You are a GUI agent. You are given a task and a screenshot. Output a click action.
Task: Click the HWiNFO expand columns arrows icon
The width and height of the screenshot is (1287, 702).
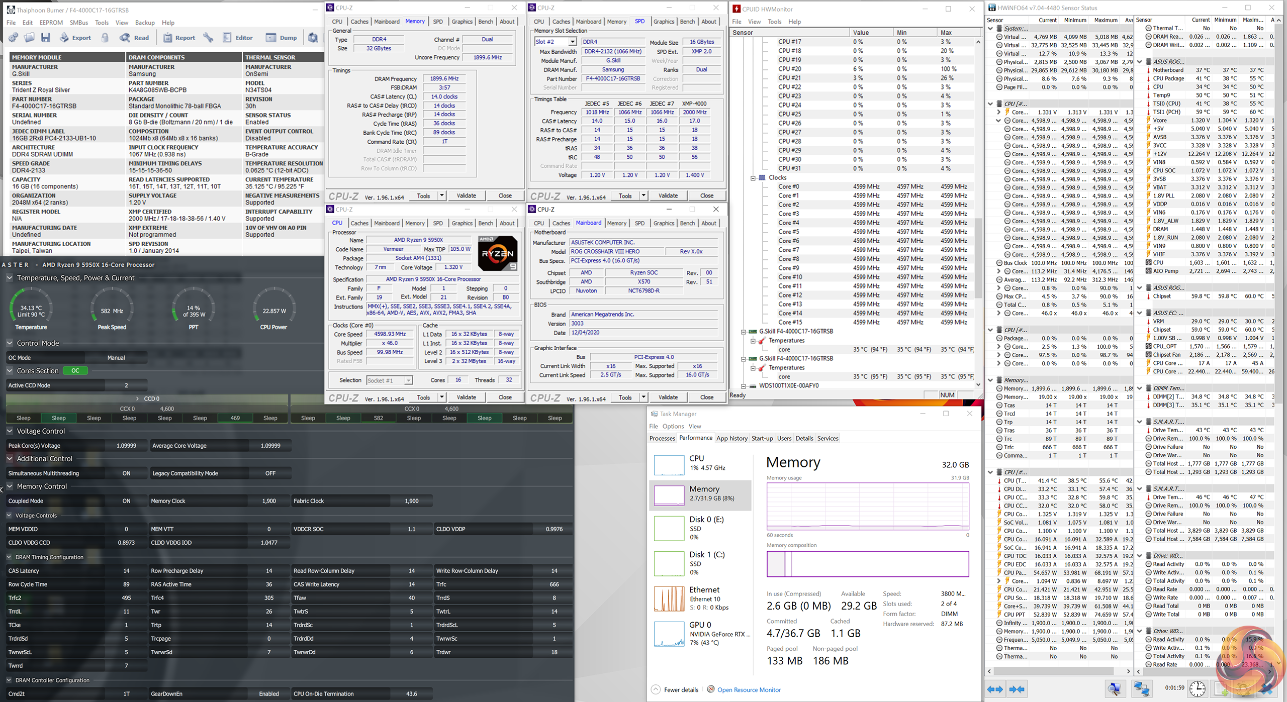[995, 689]
